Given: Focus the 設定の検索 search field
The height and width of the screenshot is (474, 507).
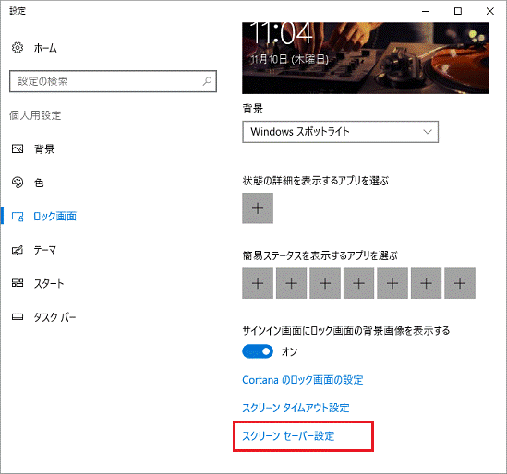Looking at the screenshot, I should [x=113, y=81].
